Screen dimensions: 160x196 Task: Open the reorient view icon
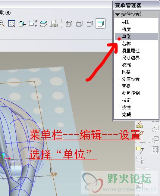point(22,23)
